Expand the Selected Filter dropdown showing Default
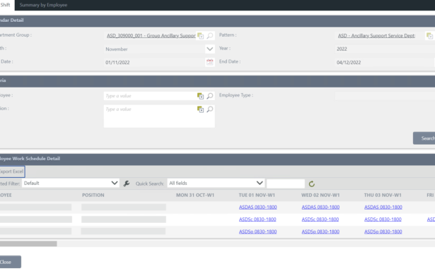The width and height of the screenshot is (435, 271). pos(71,183)
